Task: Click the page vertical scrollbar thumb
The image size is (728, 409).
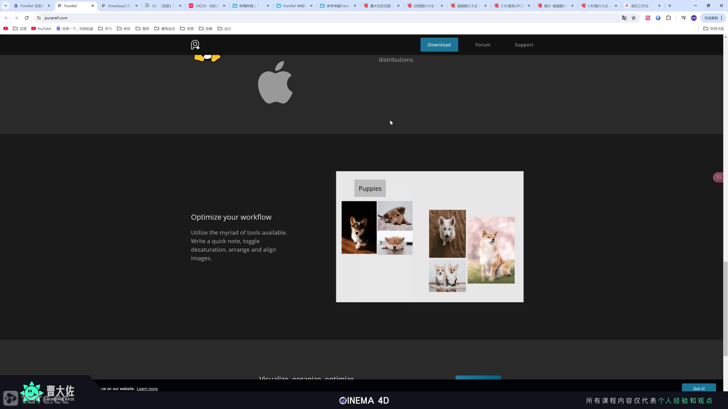Action: (725, 308)
